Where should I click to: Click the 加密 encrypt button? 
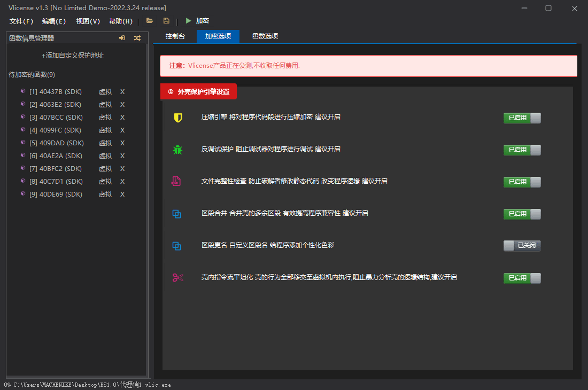pos(203,21)
